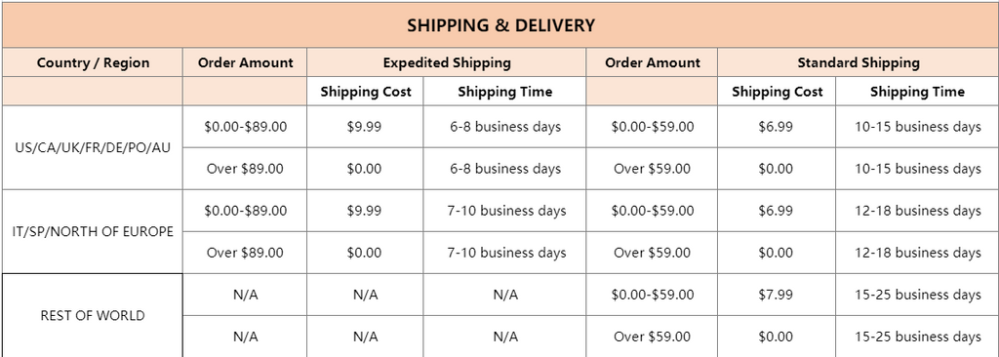
Task: Select the REST OF WORLD region cell
Action: coord(93,316)
